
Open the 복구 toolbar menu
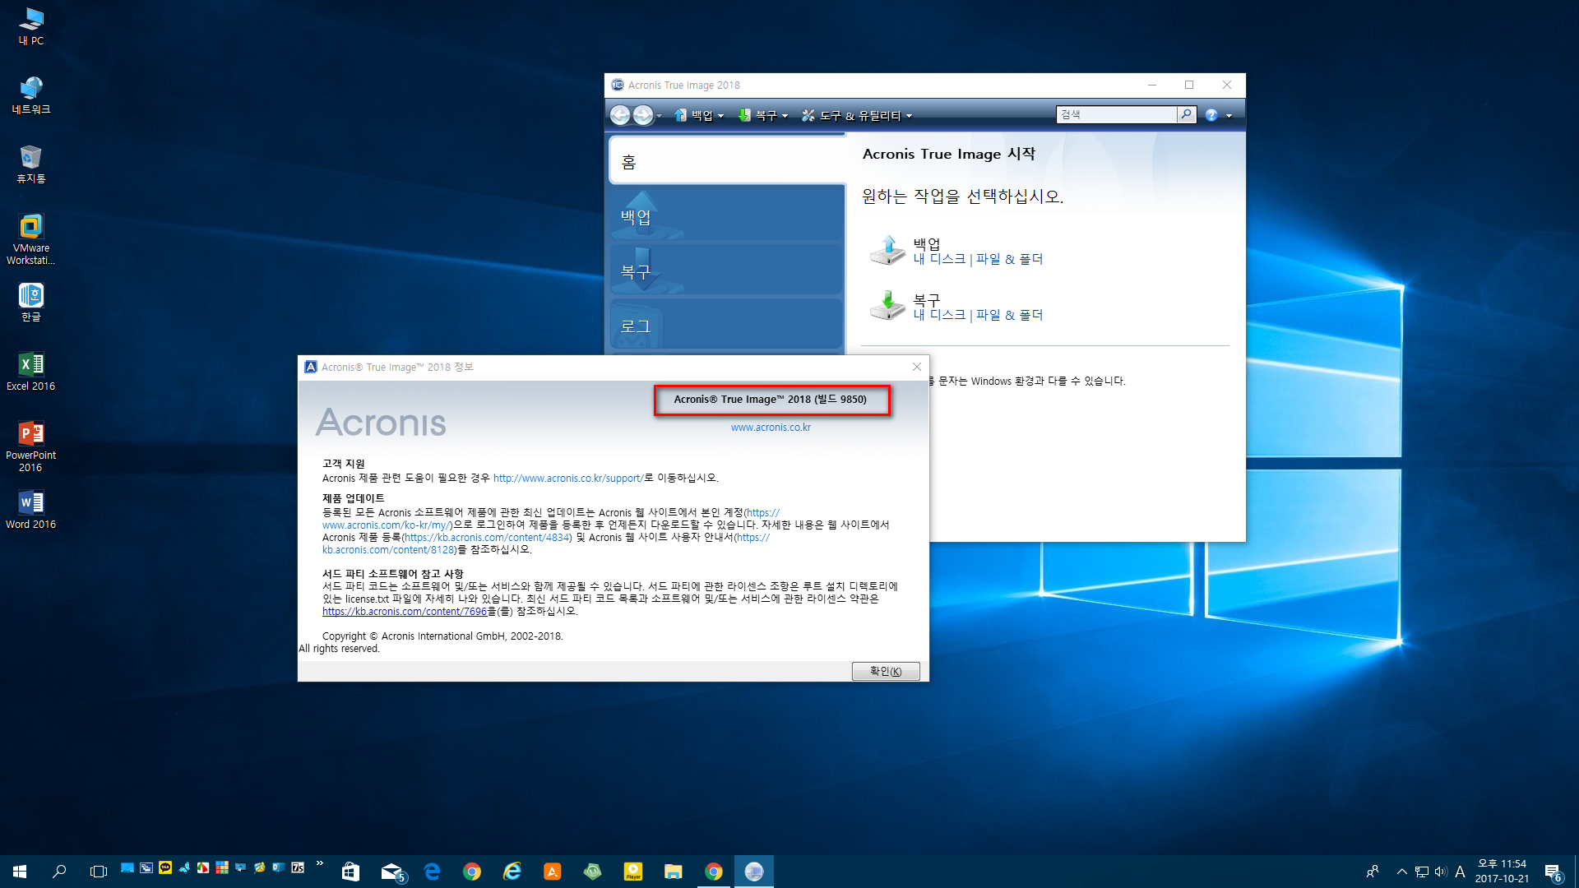(x=763, y=116)
